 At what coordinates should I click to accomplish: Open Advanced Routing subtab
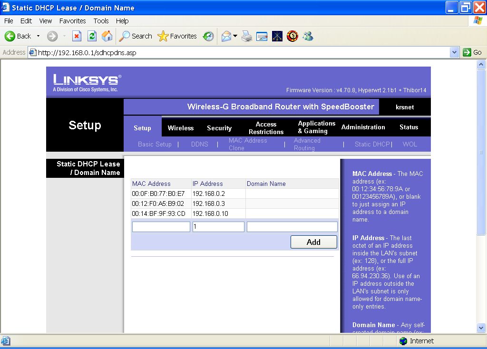[x=307, y=144]
